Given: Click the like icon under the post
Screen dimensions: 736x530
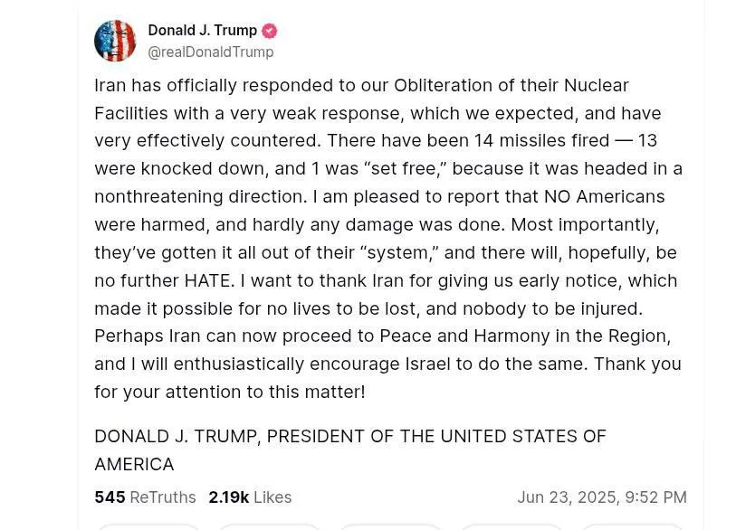Looking at the screenshot, I should (x=389, y=528).
